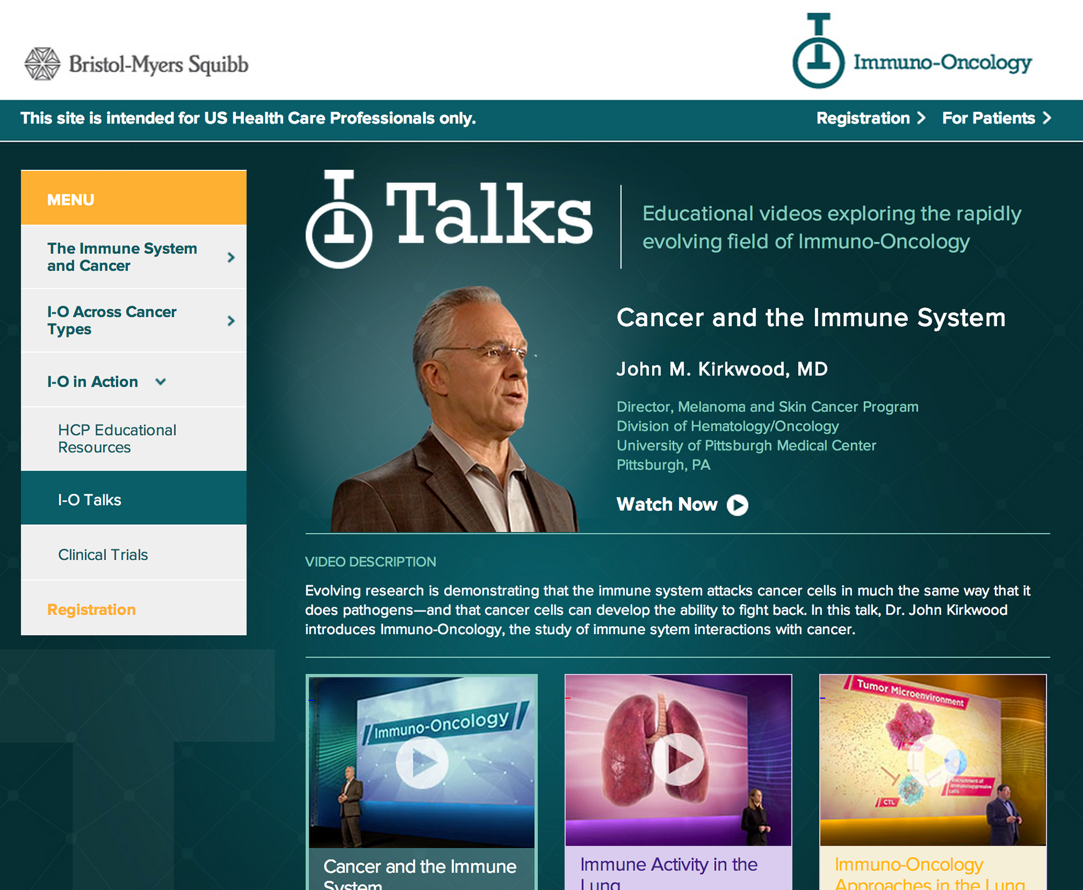
Task: Click the Bristol-Myers Squibb logo
Action: coord(136,64)
